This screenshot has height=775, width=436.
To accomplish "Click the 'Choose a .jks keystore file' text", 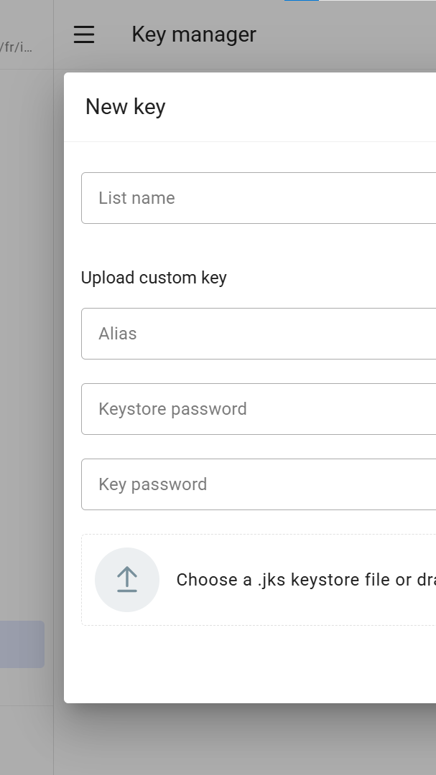I will 302,579.
